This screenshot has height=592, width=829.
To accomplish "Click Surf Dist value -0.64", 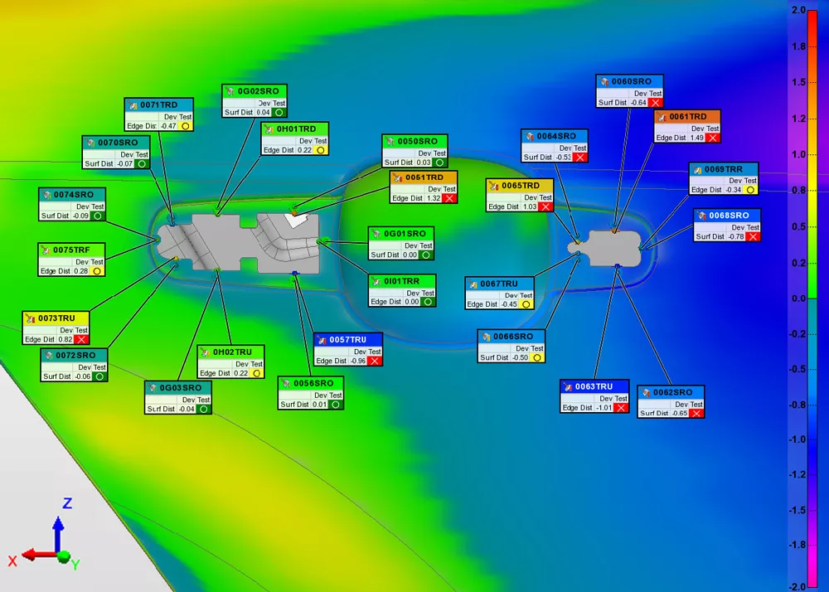I will coord(638,103).
